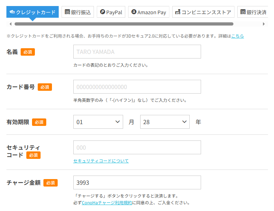Open the セキュリティコードについて link

point(101,161)
